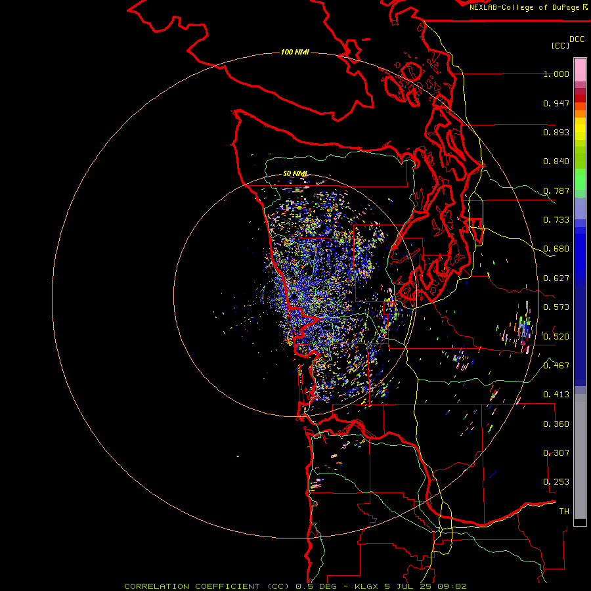This screenshot has width=591, height=591.
Task: Click the 0.467 scale value
Action: tap(556, 366)
